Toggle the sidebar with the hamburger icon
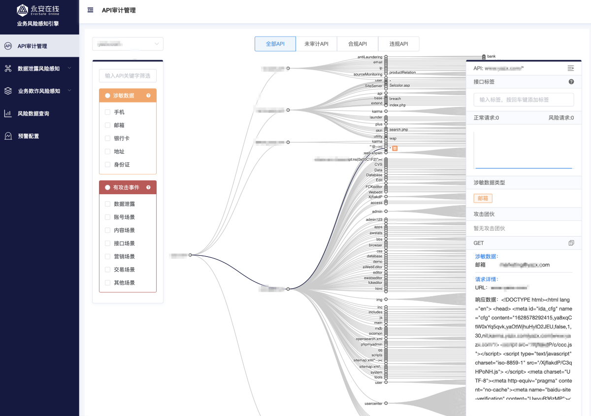The image size is (591, 416). point(91,10)
